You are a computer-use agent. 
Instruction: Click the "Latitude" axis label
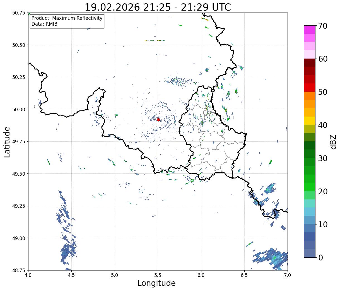[x=7, y=142]
